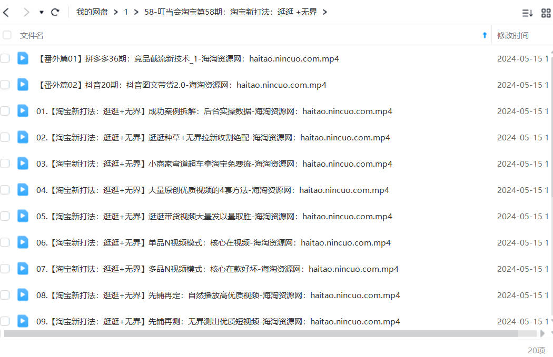The width and height of the screenshot is (553, 357).
Task: Click video icon of 番外篇02 file
Action: coord(23,85)
